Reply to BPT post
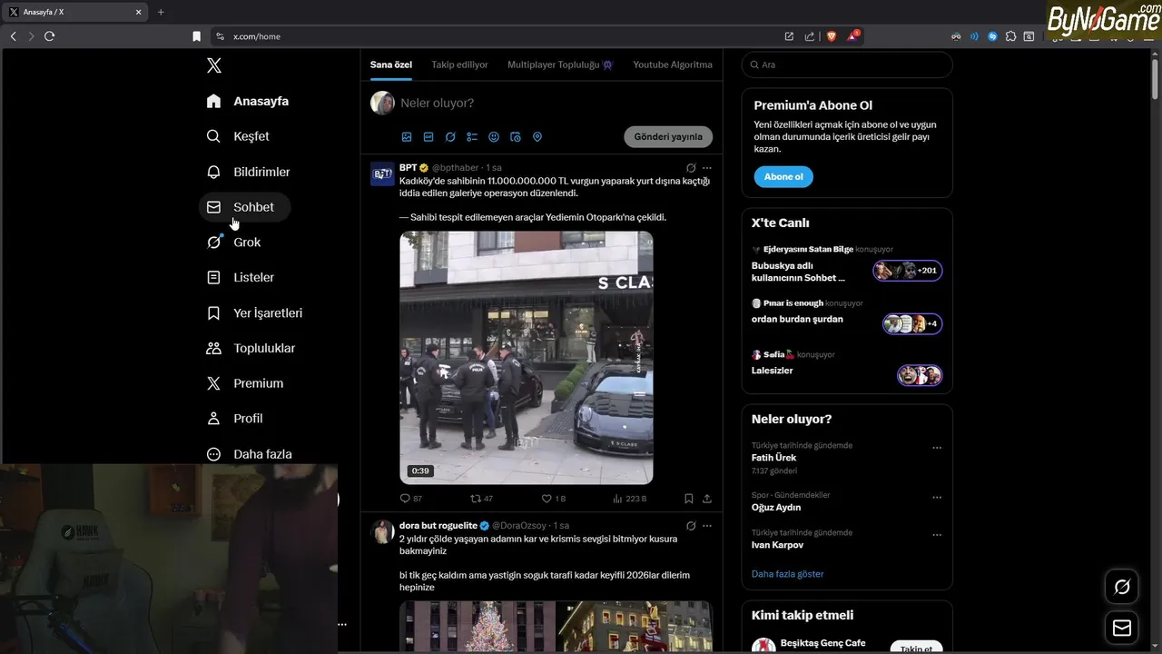The height and width of the screenshot is (654, 1162). click(411, 499)
